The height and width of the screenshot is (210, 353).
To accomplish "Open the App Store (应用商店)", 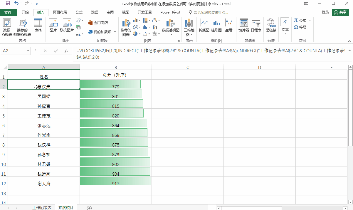I will (98, 23).
